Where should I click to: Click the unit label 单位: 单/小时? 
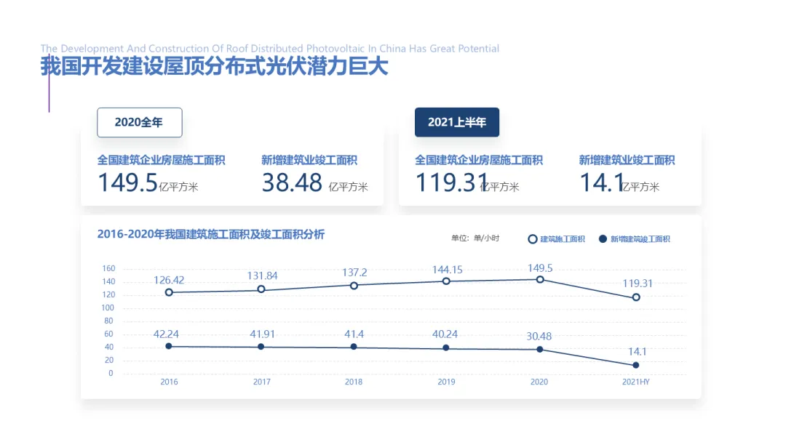475,238
